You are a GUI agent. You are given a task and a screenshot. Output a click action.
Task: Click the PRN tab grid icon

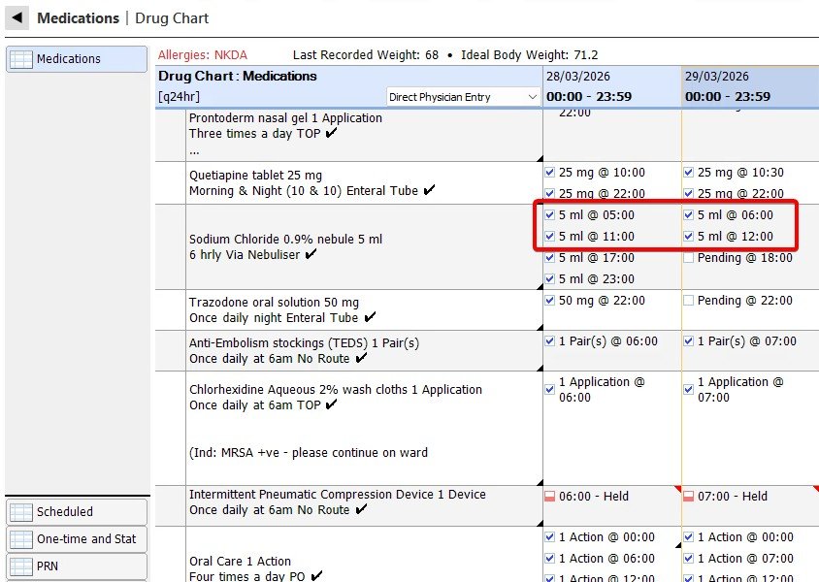point(20,566)
